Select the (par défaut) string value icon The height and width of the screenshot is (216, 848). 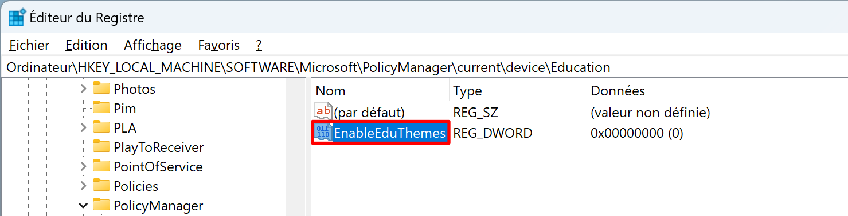[x=323, y=112]
